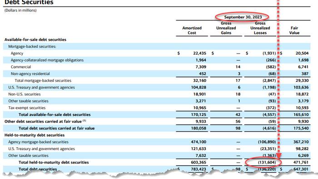Select the Held-to-maturity debt securities heading
The height and width of the screenshot is (179, 318).
[x=35, y=135]
